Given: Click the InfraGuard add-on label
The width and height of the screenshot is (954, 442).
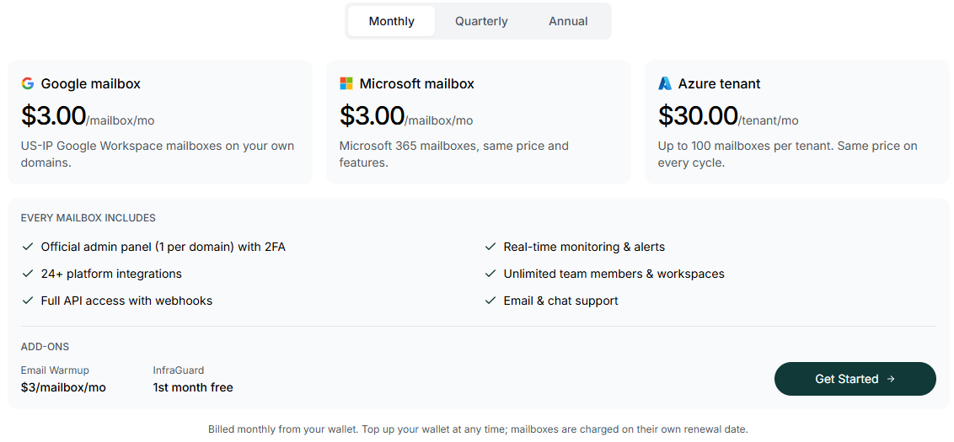Looking at the screenshot, I should (179, 370).
